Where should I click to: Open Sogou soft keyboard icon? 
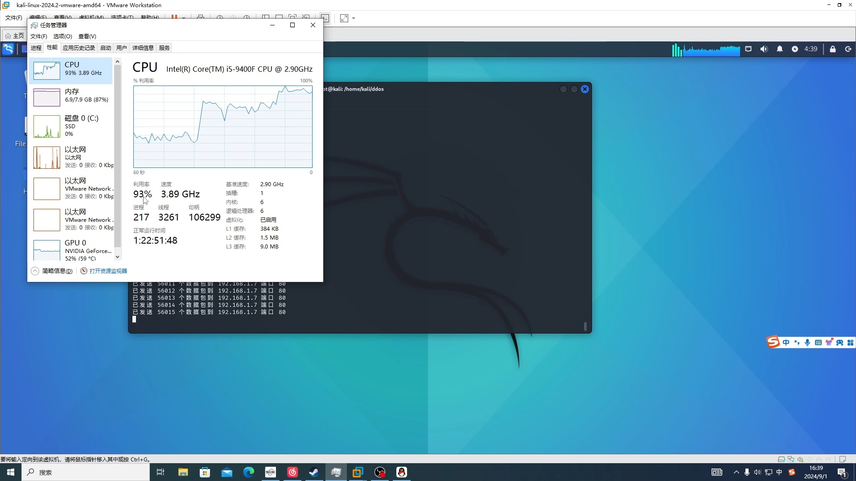818,342
